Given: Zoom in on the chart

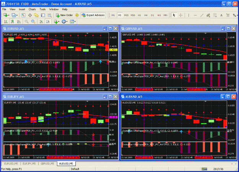Looking at the screenshot, I should pyautogui.click(x=26, y=22).
